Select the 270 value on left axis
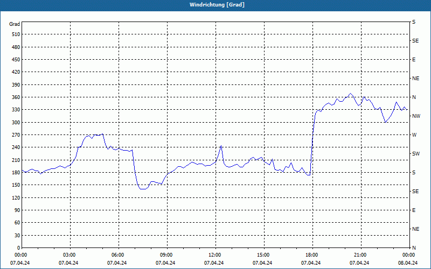The width and height of the screenshot is (431, 269). click(16, 135)
